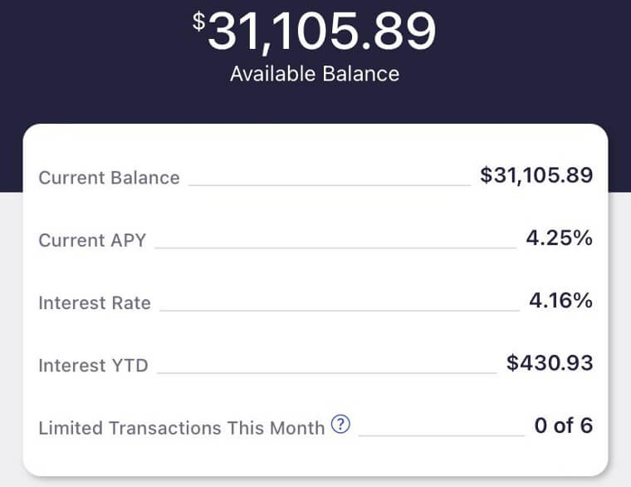Screen dimensions: 631x487
Task: Click the small dollar sign in header balance
Action: coord(198,22)
